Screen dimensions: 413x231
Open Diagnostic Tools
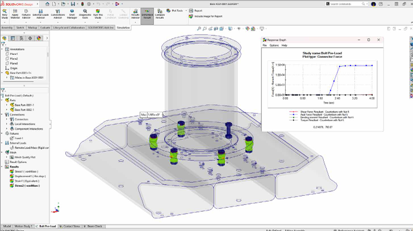[x=85, y=14]
